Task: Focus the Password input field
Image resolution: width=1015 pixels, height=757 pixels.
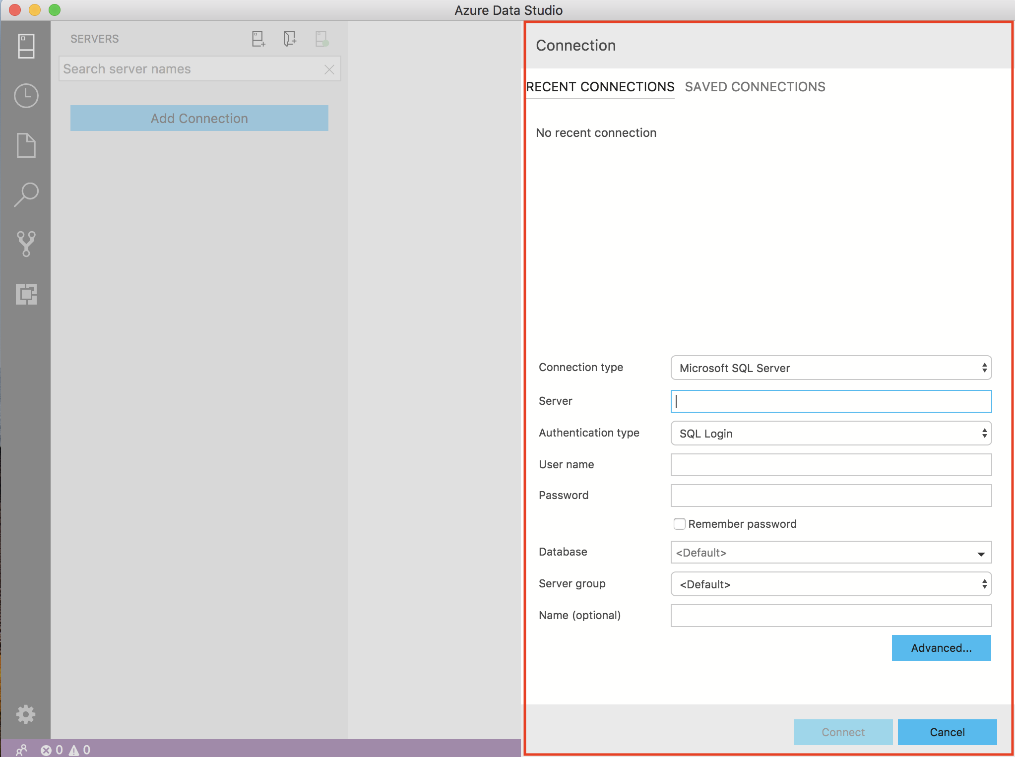Action: tap(831, 496)
